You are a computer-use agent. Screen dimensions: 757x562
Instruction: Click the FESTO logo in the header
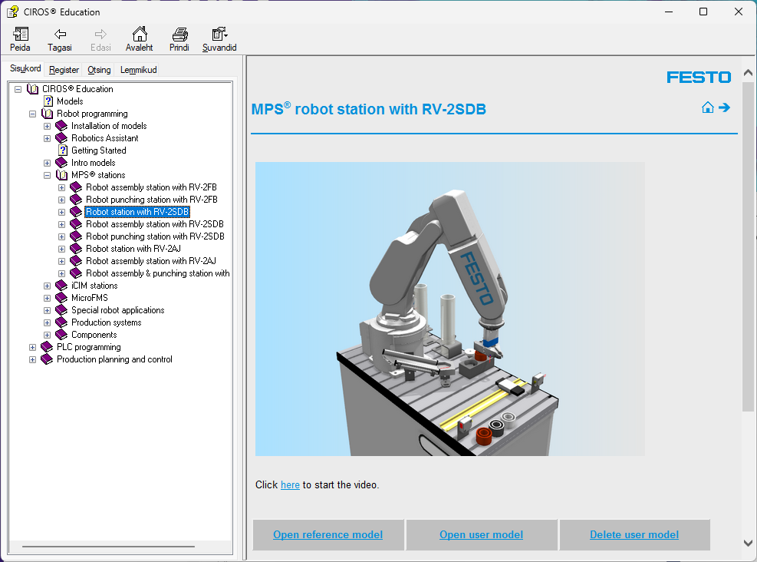(699, 78)
